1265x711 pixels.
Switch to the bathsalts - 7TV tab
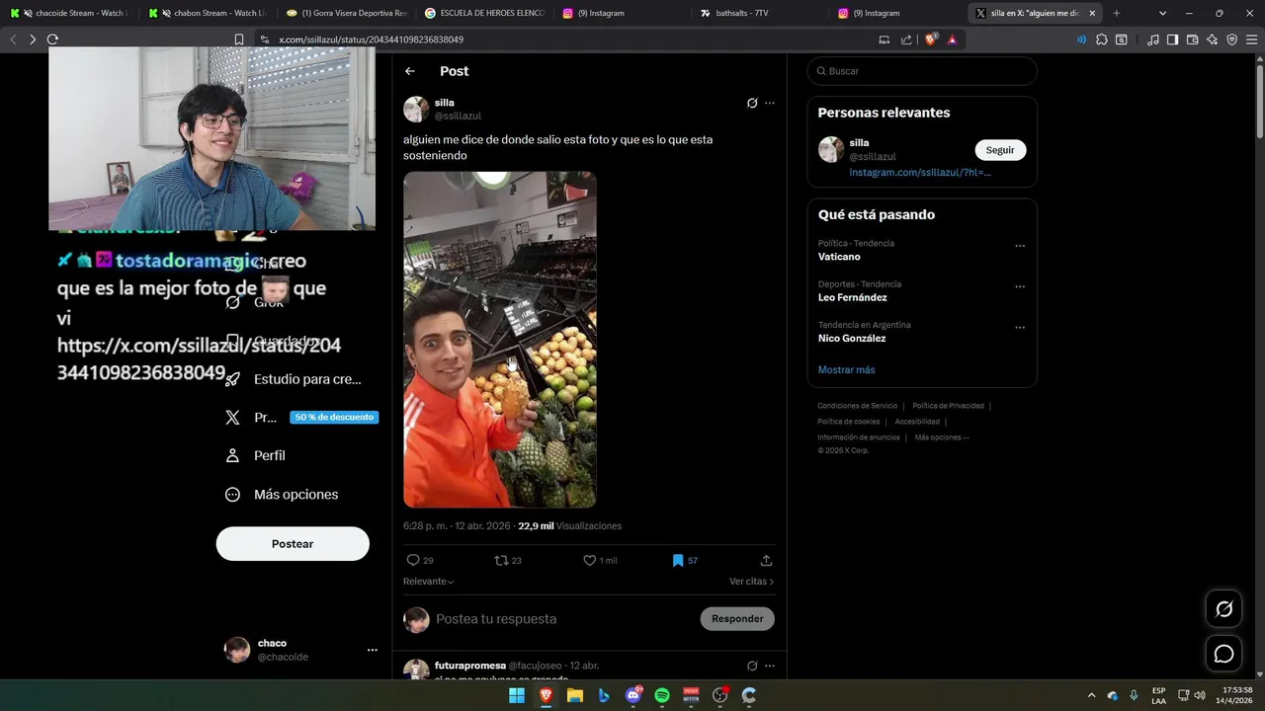pos(760,13)
